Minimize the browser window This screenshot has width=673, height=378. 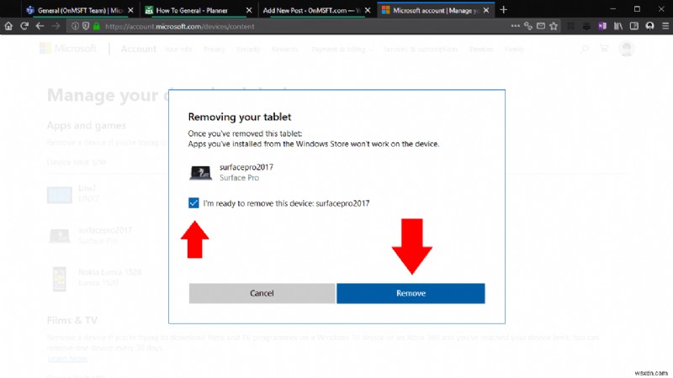coord(613,9)
